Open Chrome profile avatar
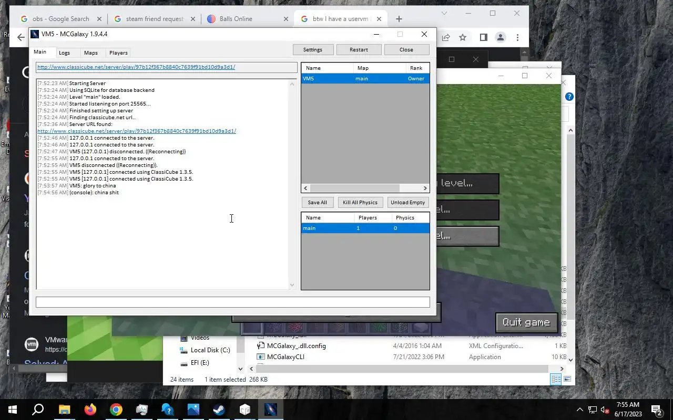This screenshot has height=420, width=673. pos(501,37)
